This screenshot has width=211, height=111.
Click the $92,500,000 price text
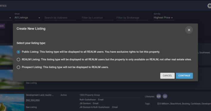[33, 100]
